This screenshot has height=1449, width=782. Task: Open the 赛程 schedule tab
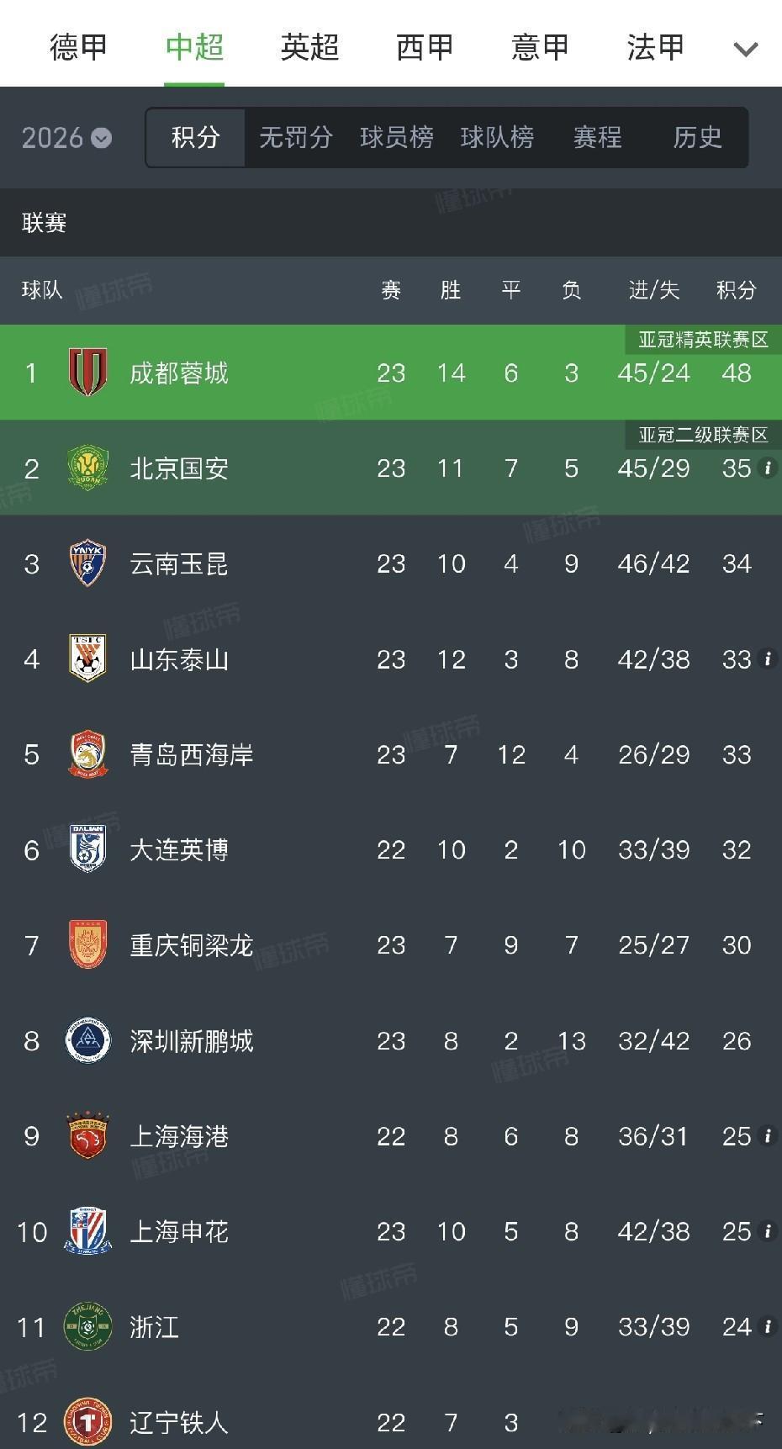click(x=597, y=137)
